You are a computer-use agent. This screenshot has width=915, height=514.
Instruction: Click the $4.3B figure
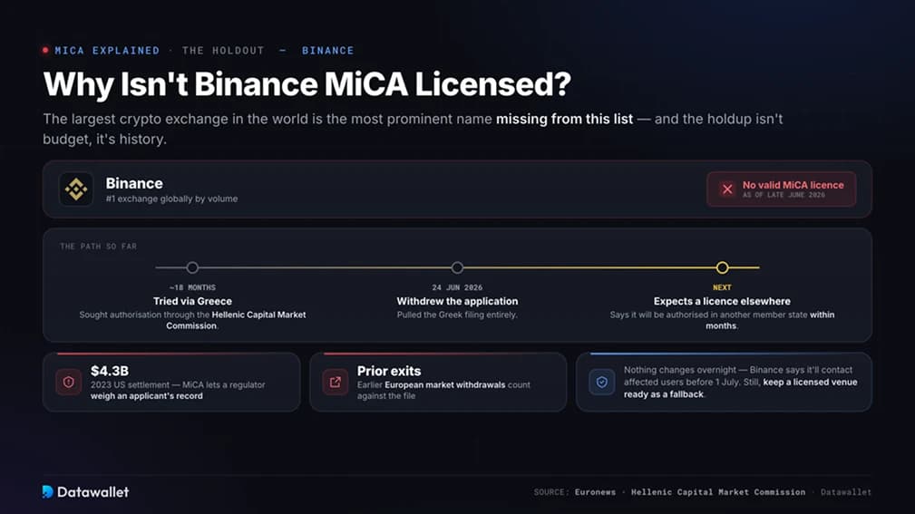pos(110,371)
